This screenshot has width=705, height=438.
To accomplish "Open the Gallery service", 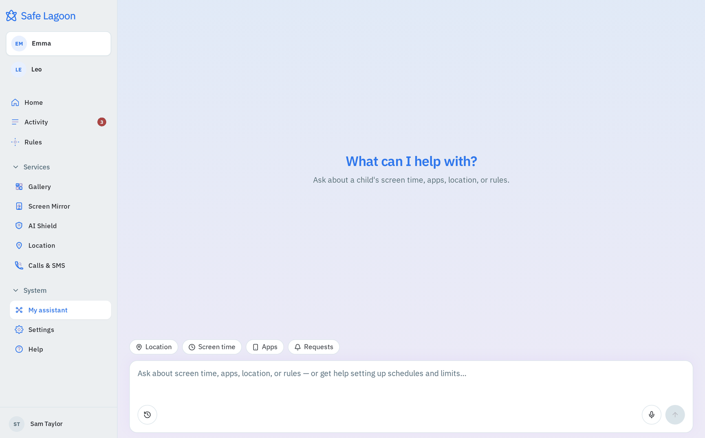I will coord(60,187).
